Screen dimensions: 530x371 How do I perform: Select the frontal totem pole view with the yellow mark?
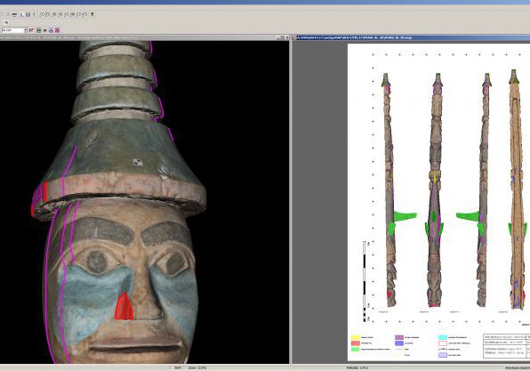point(435,190)
